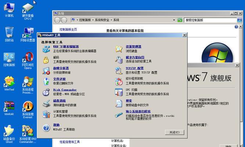Select the WinRAR desktop icon
245x147 pixels.
pyautogui.click(x=9, y=108)
